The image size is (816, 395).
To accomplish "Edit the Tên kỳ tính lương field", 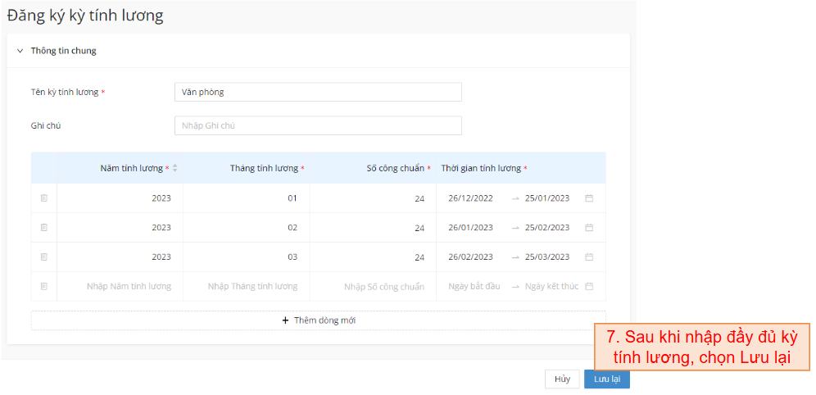I will [x=318, y=92].
